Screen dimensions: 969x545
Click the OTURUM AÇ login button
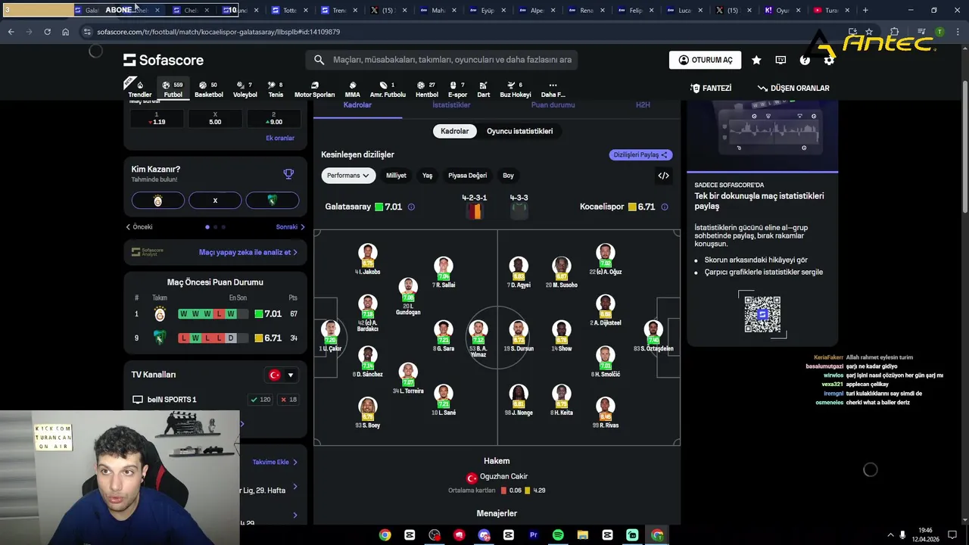click(x=705, y=60)
